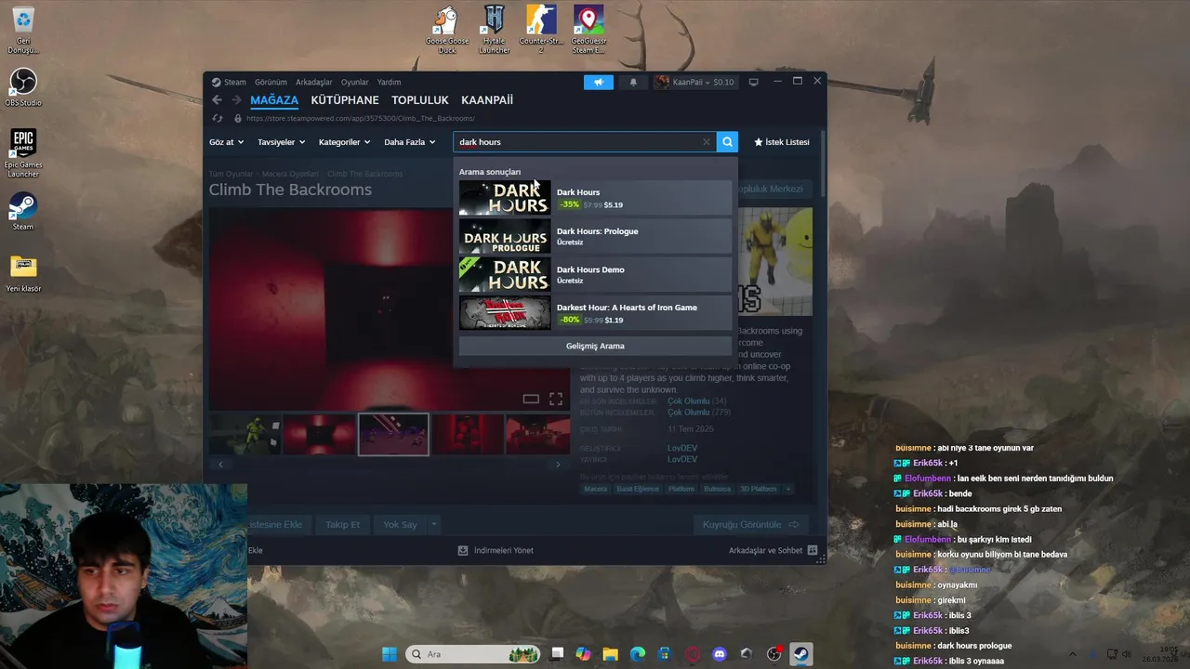Open the Yardım menu
Image resolution: width=1190 pixels, height=669 pixels.
tap(389, 82)
